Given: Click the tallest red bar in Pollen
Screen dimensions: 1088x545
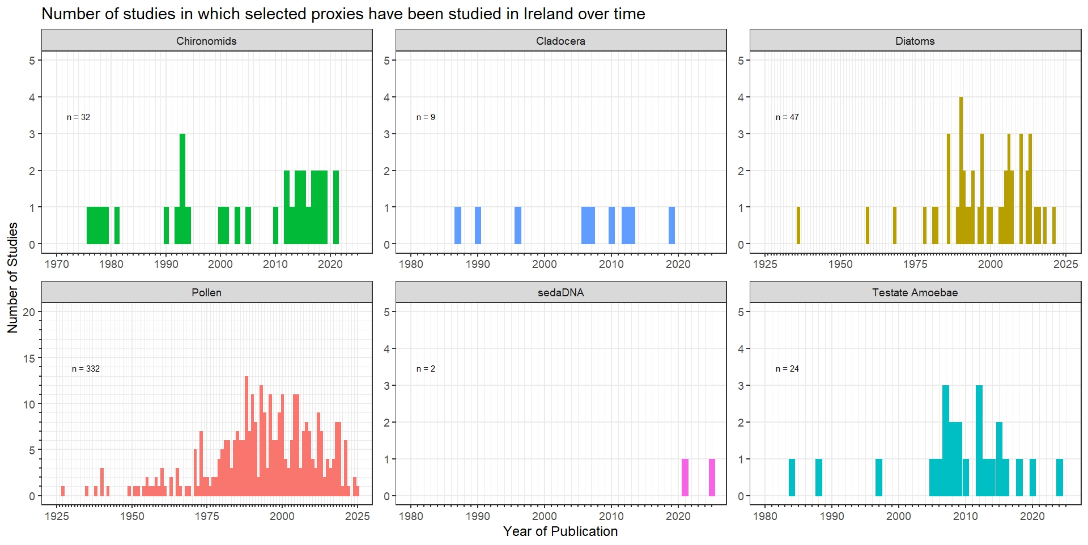Looking at the screenshot, I should 246,436.
